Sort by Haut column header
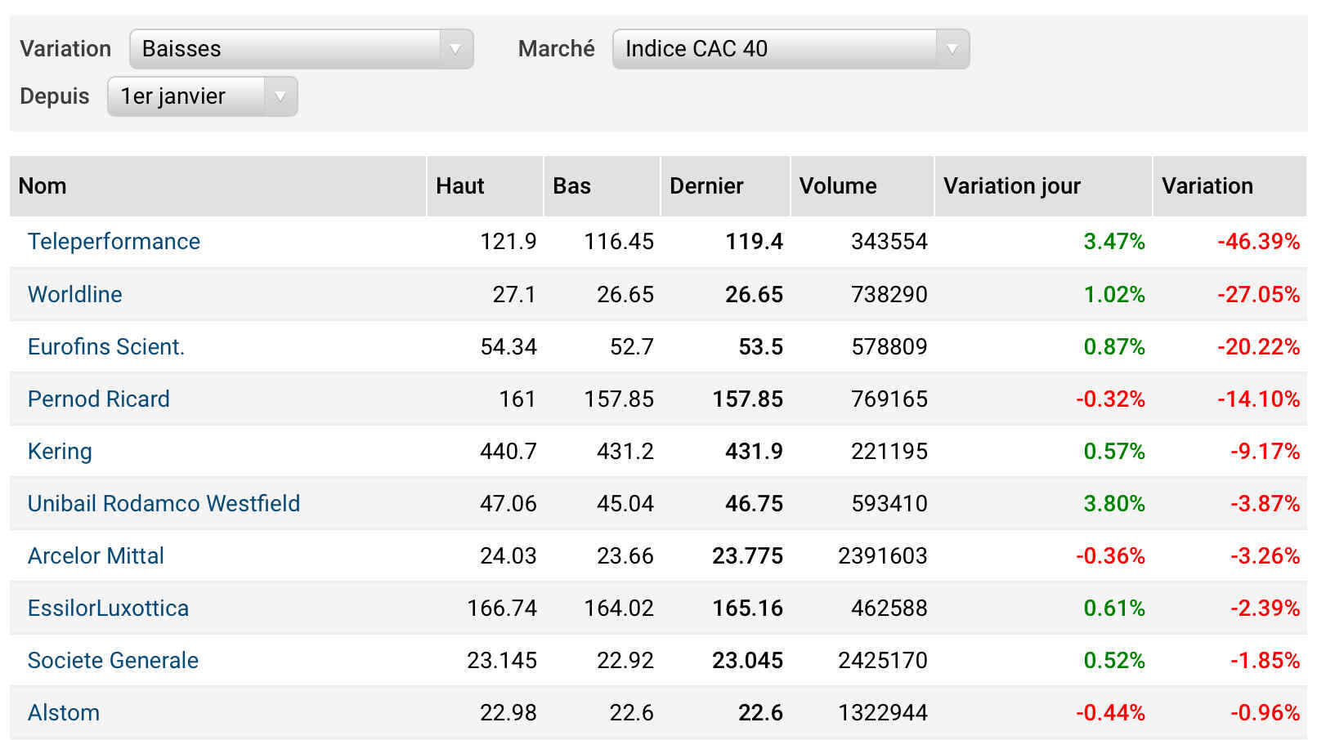 (x=459, y=186)
